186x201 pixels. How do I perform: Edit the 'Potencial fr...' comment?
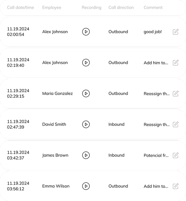tap(176, 155)
